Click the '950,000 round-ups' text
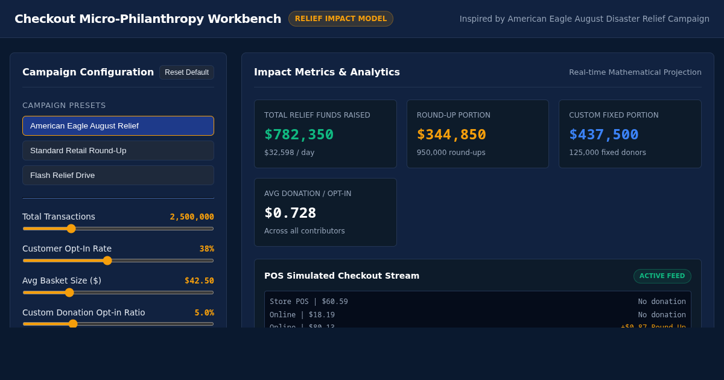Image resolution: width=724 pixels, height=380 pixels. [451, 153]
